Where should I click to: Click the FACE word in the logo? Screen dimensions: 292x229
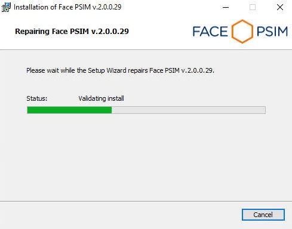tap(210, 32)
